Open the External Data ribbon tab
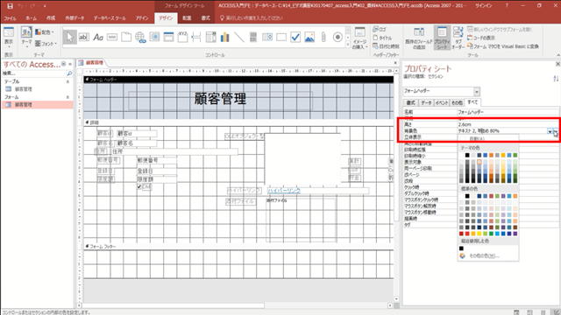This screenshot has height=315, width=561. 75,18
